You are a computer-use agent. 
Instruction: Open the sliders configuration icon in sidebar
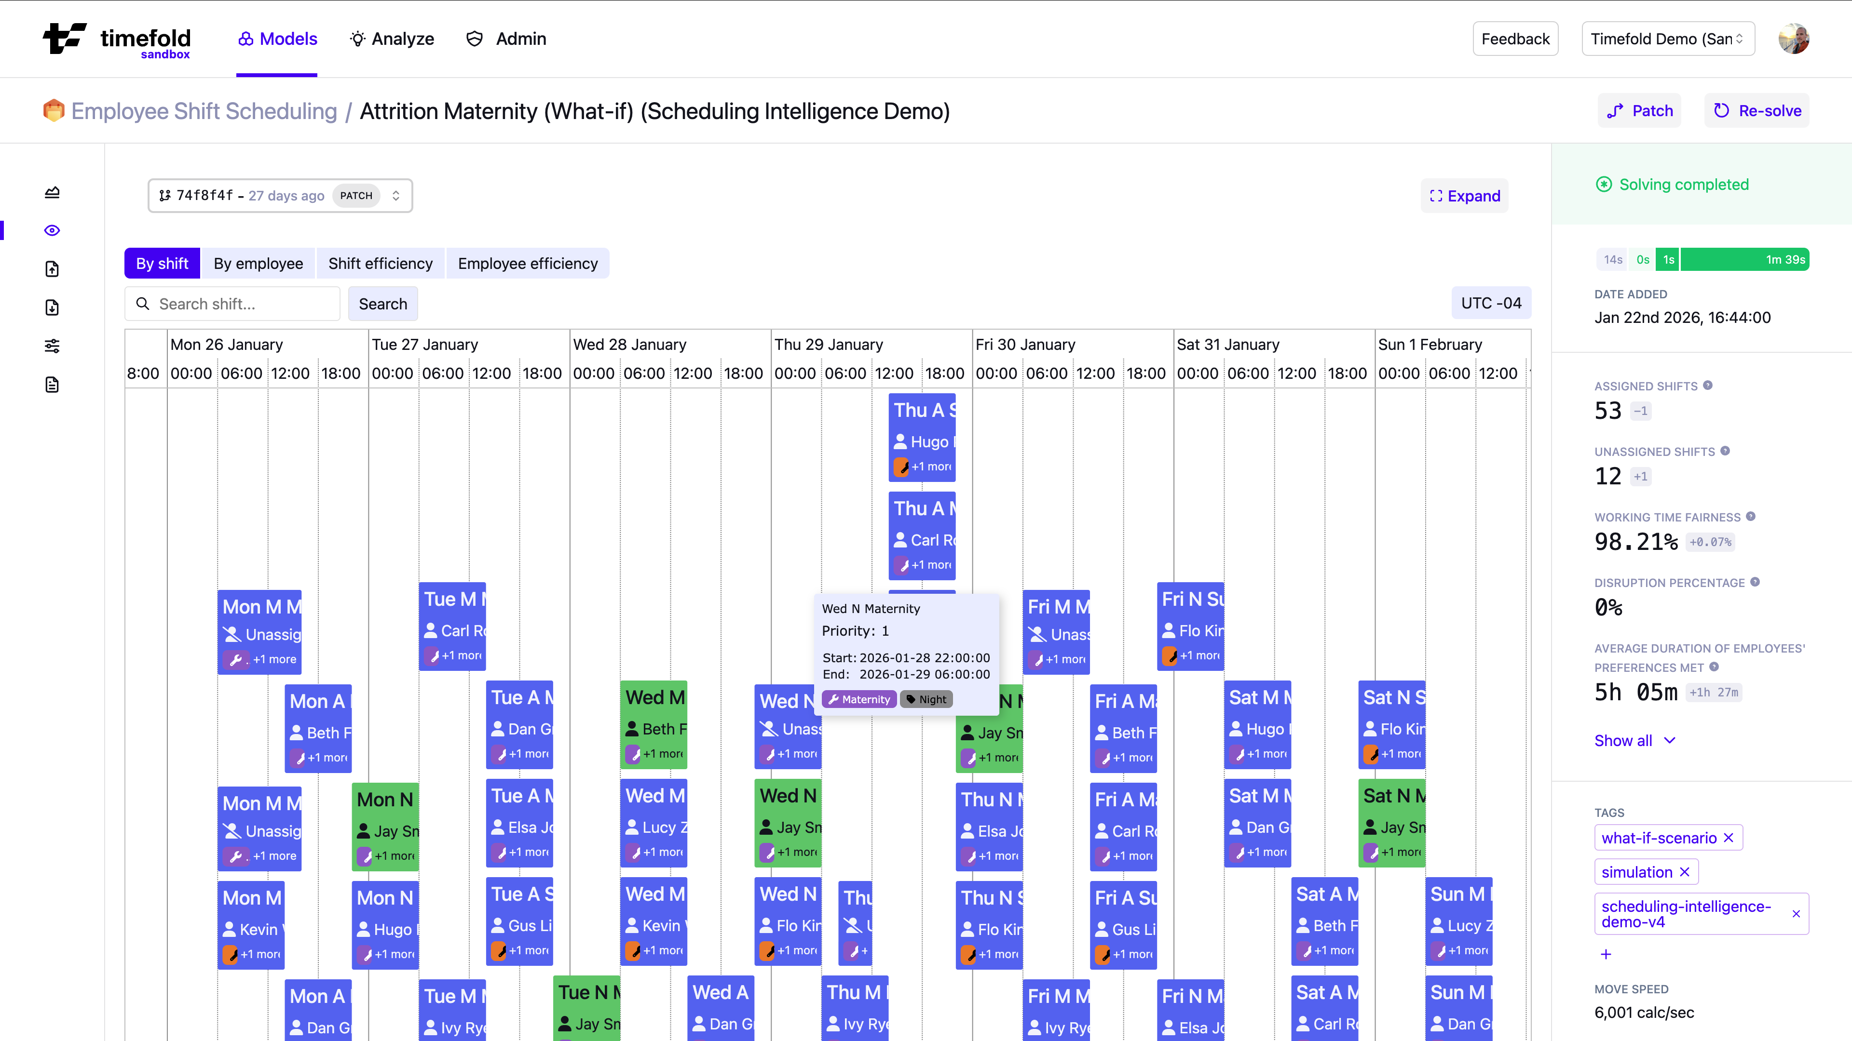(x=52, y=346)
